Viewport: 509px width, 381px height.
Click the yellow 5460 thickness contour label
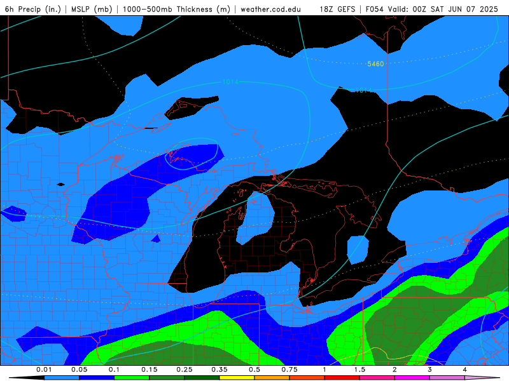(x=375, y=64)
